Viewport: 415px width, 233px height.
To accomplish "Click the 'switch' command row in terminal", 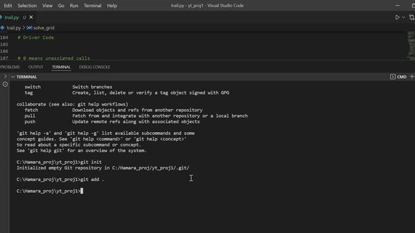I will point(68,87).
